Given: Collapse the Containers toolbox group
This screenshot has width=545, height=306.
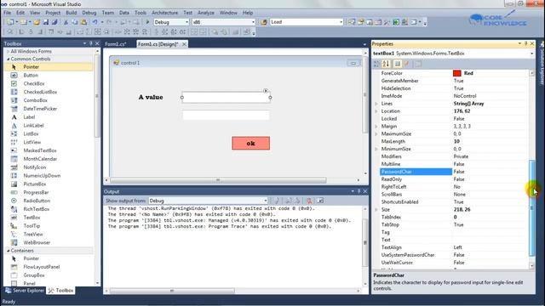Looking at the screenshot, I should point(9,251).
